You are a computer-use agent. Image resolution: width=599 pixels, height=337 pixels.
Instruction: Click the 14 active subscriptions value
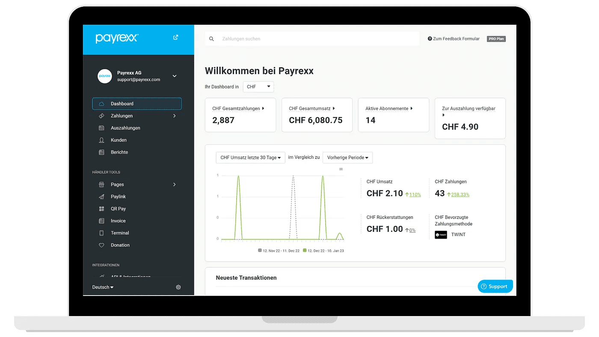point(371,121)
